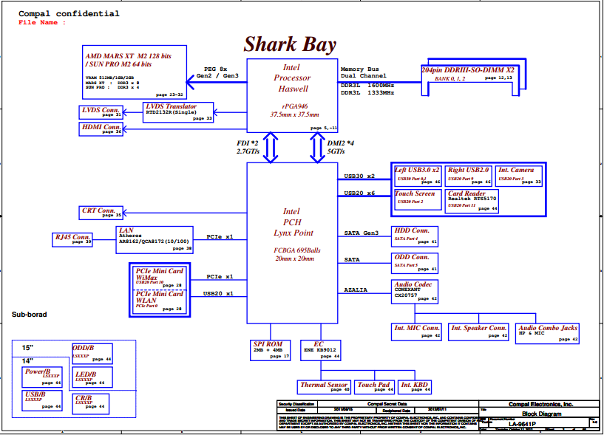Viewport: 604px width, 435px height.
Task: Click the Audio Combo Jacks box
Action: (547, 333)
